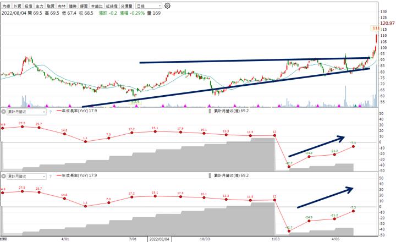Image resolution: width=396 pixels, height=242 pixels.
Task: Click upper panel 年成長率(YoY) 17.9 legend text
Action: coord(79,111)
